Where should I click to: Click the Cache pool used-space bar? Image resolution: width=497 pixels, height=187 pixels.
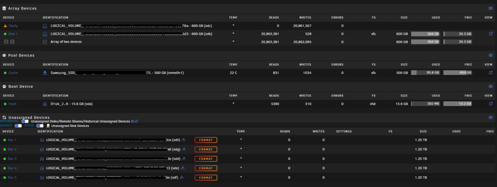(425, 72)
